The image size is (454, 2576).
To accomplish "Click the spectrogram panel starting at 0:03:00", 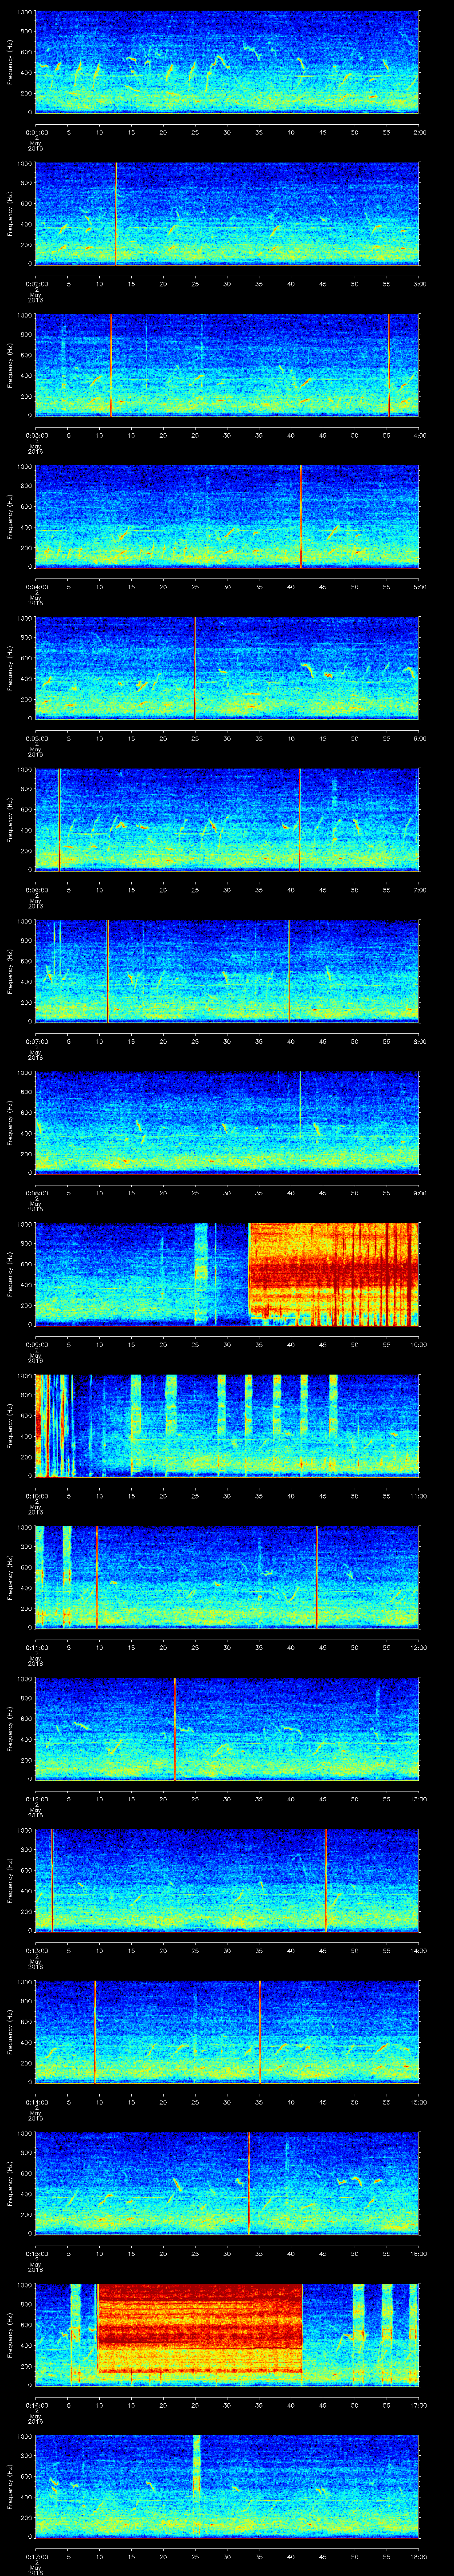I will tap(227, 365).
